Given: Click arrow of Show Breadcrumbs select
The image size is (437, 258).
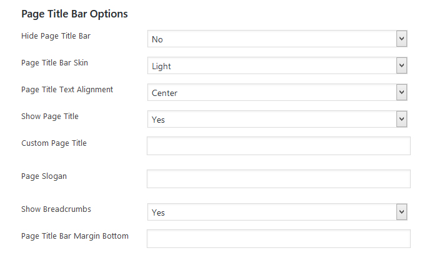Looking at the screenshot, I should pos(402,213).
